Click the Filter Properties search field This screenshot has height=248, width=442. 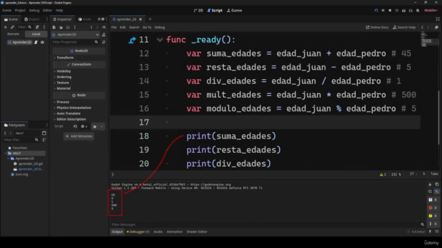click(x=75, y=42)
